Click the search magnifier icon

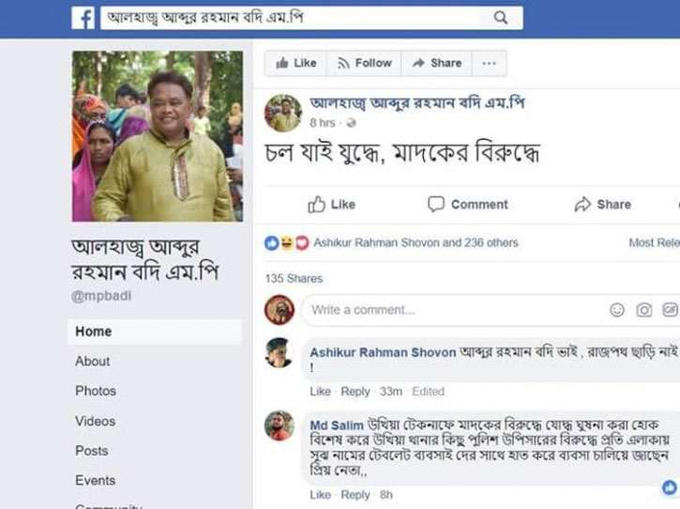(x=501, y=18)
